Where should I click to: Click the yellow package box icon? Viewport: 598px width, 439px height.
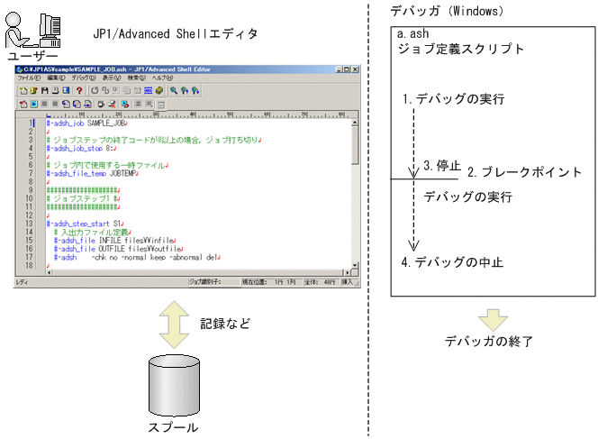[159, 90]
